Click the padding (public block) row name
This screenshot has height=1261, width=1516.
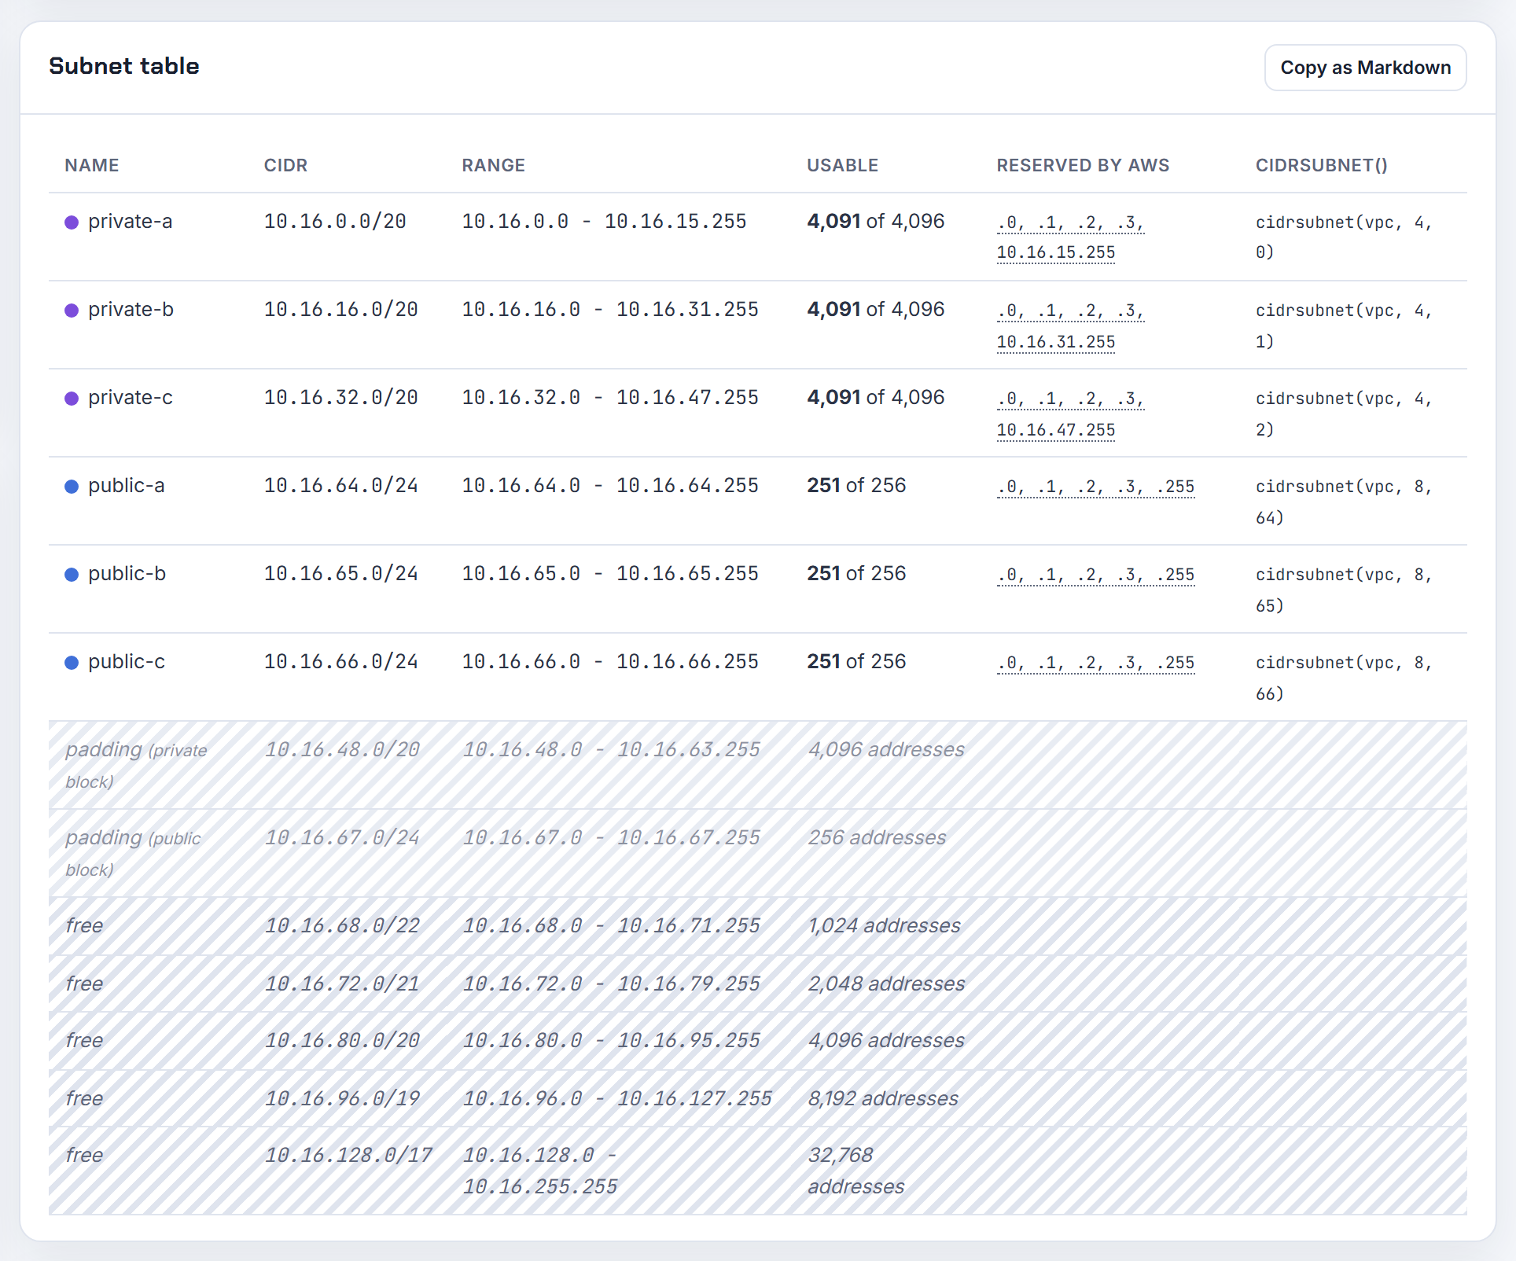pyautogui.click(x=133, y=853)
